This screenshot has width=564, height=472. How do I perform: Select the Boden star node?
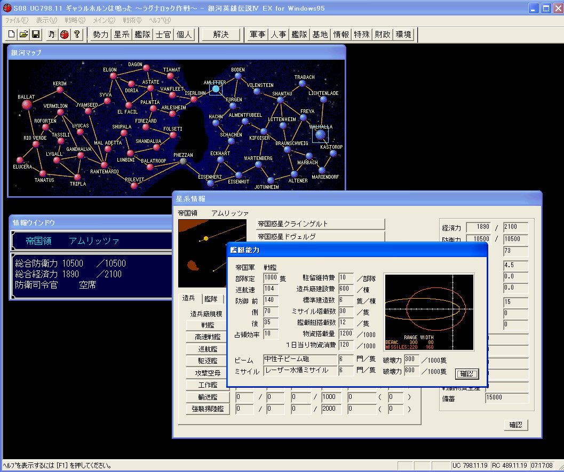(x=238, y=76)
